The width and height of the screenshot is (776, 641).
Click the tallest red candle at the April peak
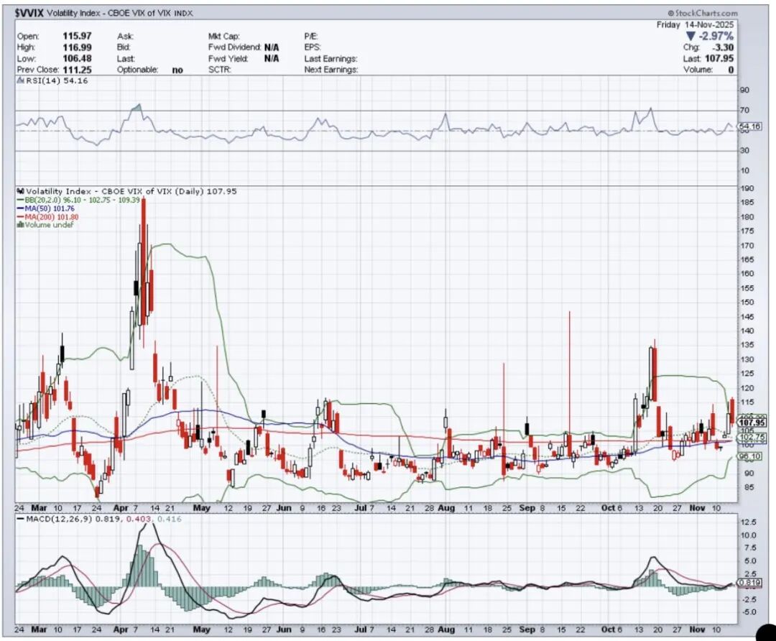click(144, 261)
